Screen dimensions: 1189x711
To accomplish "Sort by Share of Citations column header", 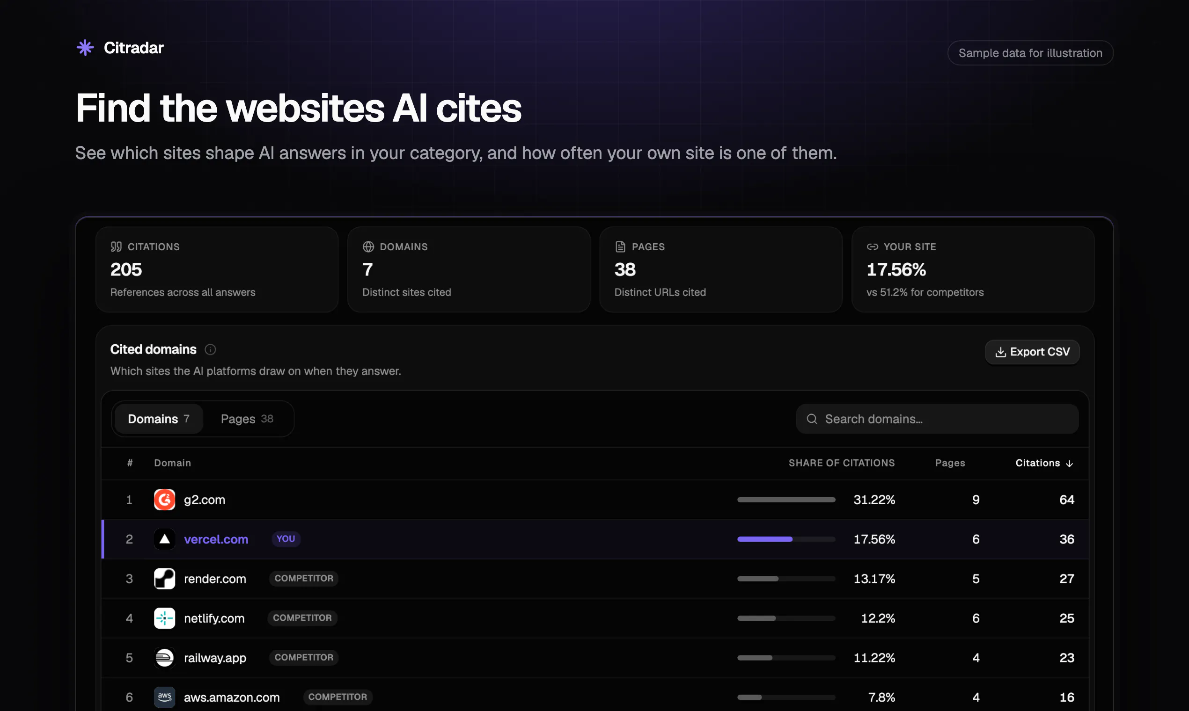I will pyautogui.click(x=841, y=463).
